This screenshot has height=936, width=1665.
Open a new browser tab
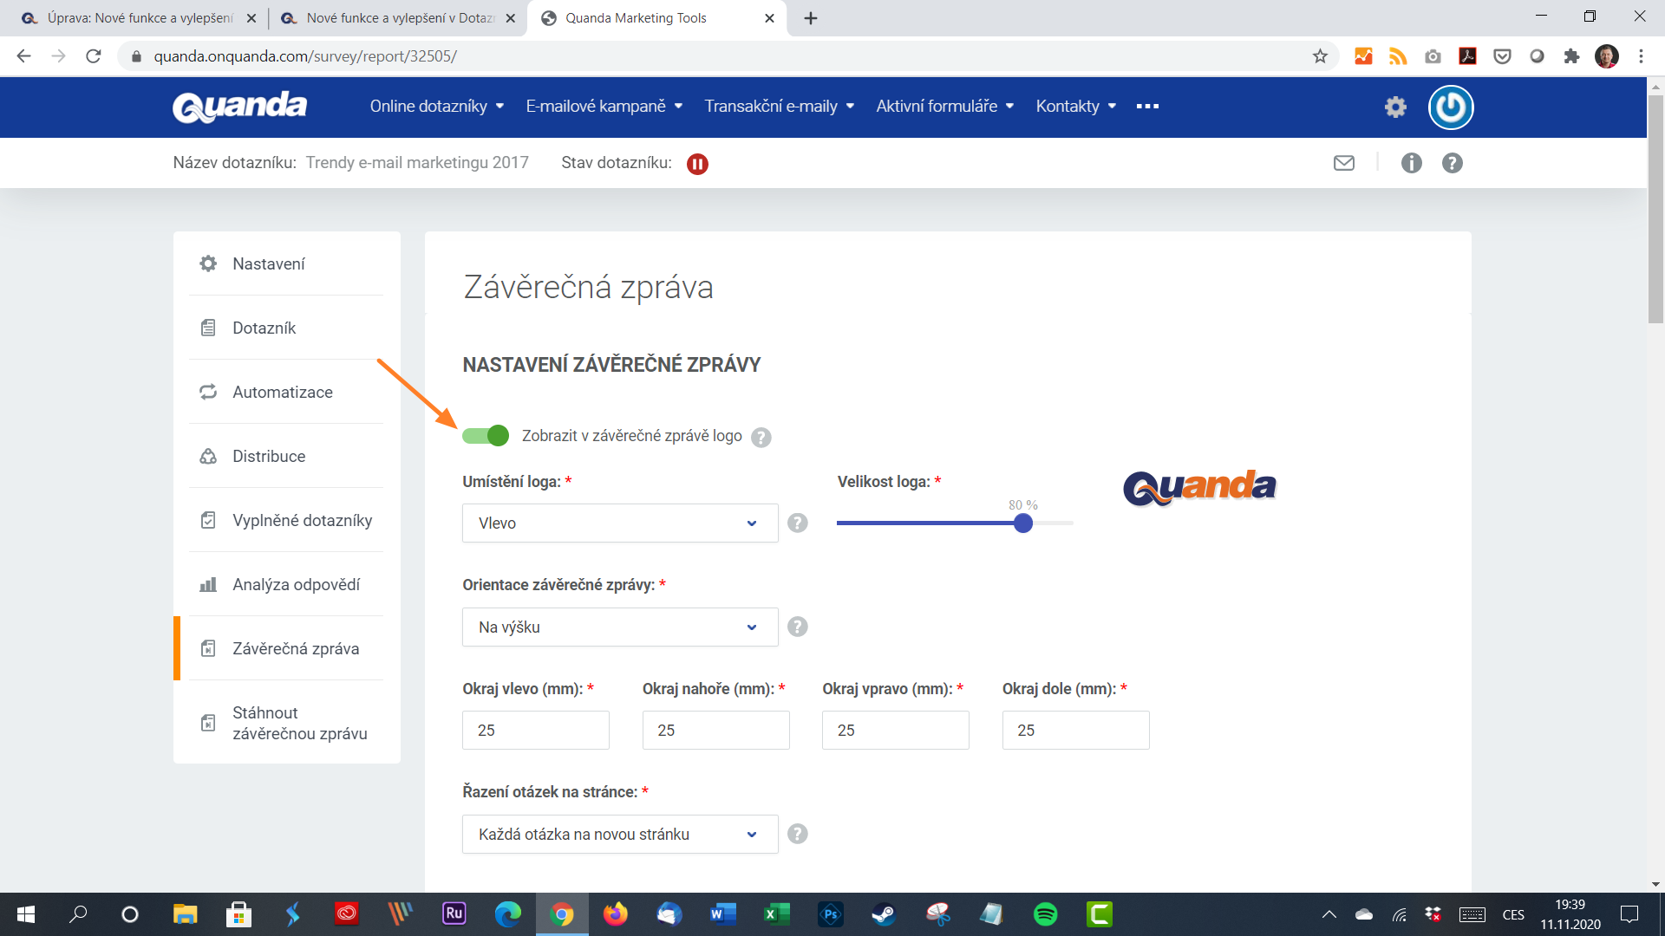click(811, 18)
